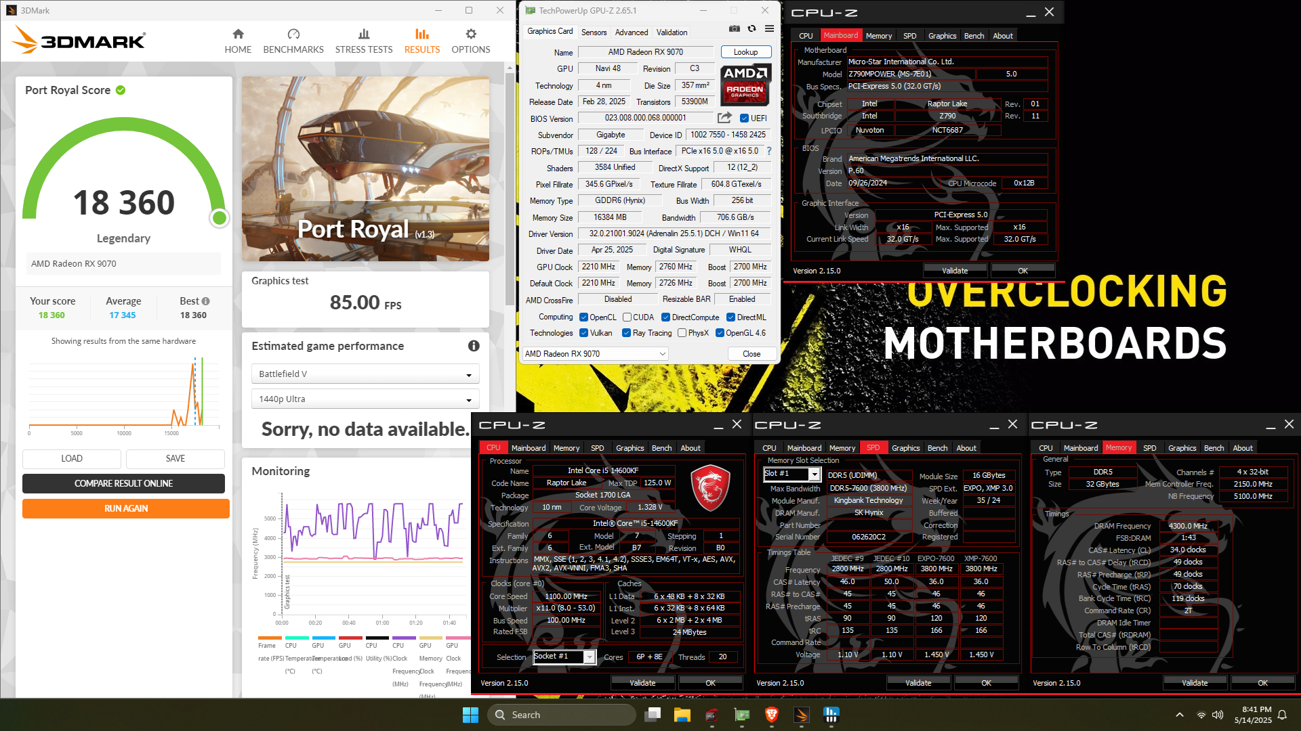Toggle the OpenCL checkbox
1301x731 pixels.
(x=583, y=317)
